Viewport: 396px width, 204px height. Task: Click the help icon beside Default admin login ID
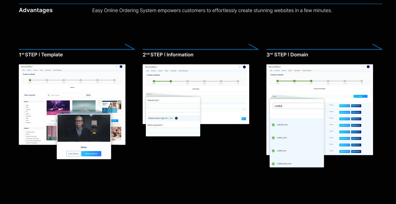pos(176,118)
